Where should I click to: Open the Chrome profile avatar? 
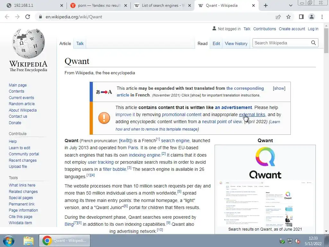(x=312, y=17)
